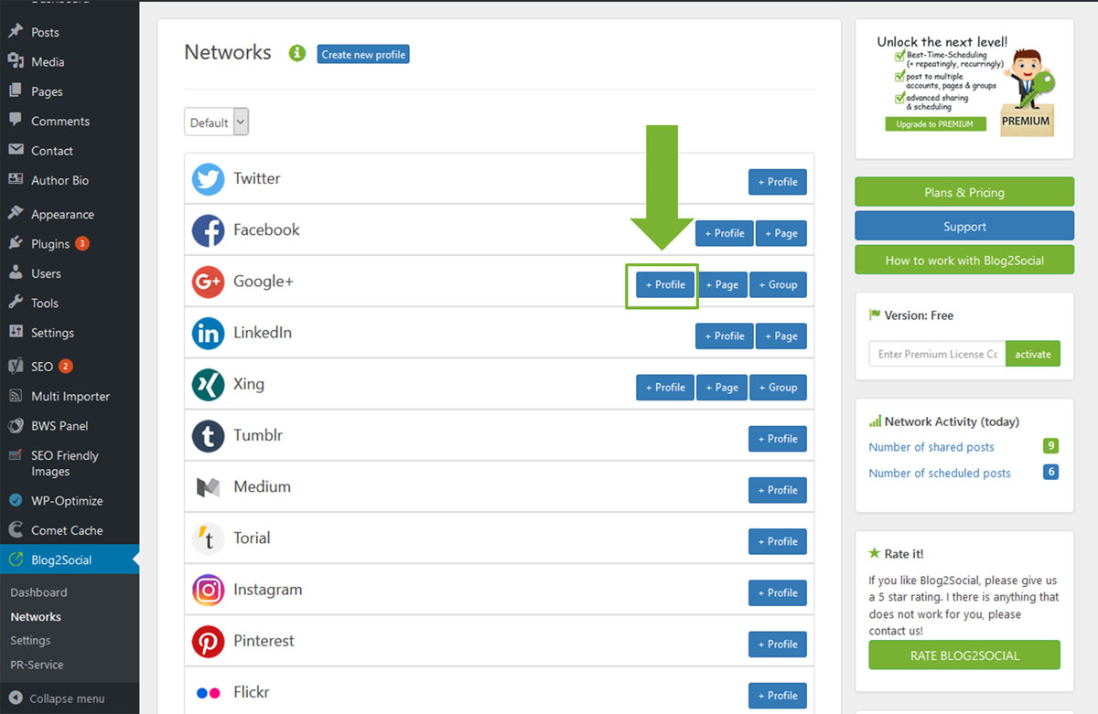Click the Tools wrench icon

point(16,303)
